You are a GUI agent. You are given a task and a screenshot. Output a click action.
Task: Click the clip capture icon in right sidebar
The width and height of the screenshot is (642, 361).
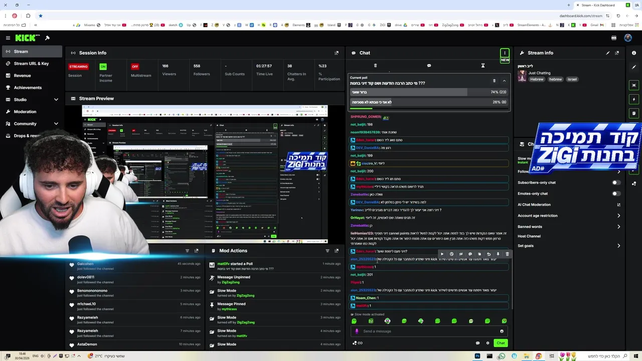point(634,85)
